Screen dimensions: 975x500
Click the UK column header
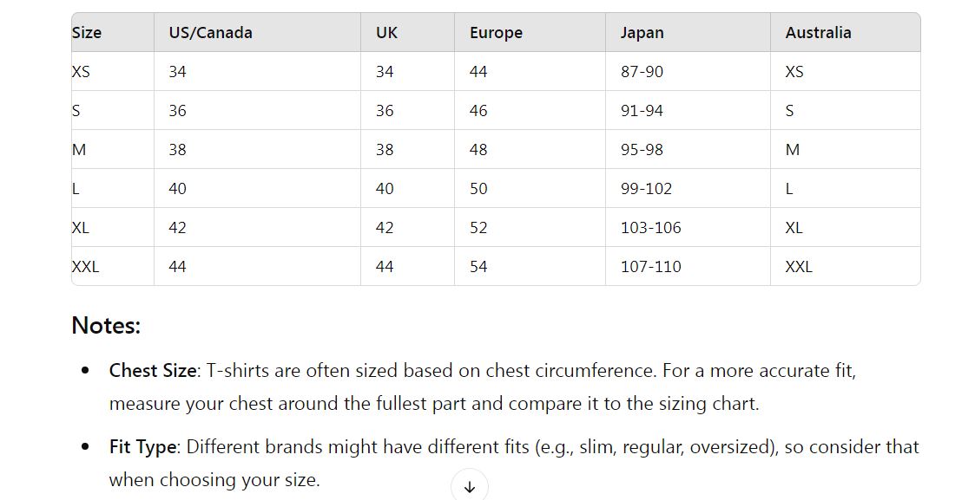(386, 33)
